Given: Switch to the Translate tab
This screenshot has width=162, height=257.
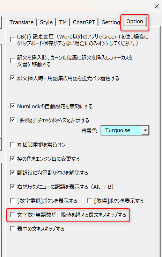Looking at the screenshot, I should click(21, 22).
